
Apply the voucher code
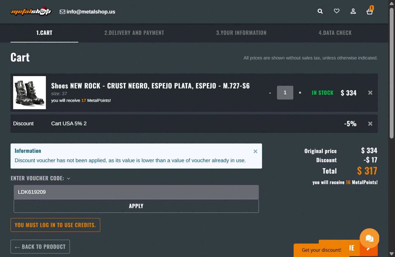pyautogui.click(x=136, y=206)
